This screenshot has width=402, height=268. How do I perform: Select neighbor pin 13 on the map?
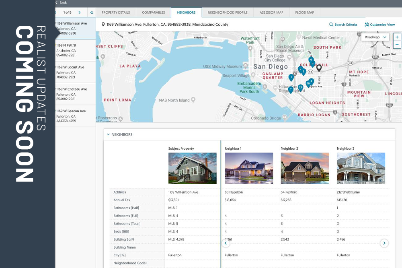[x=300, y=88]
